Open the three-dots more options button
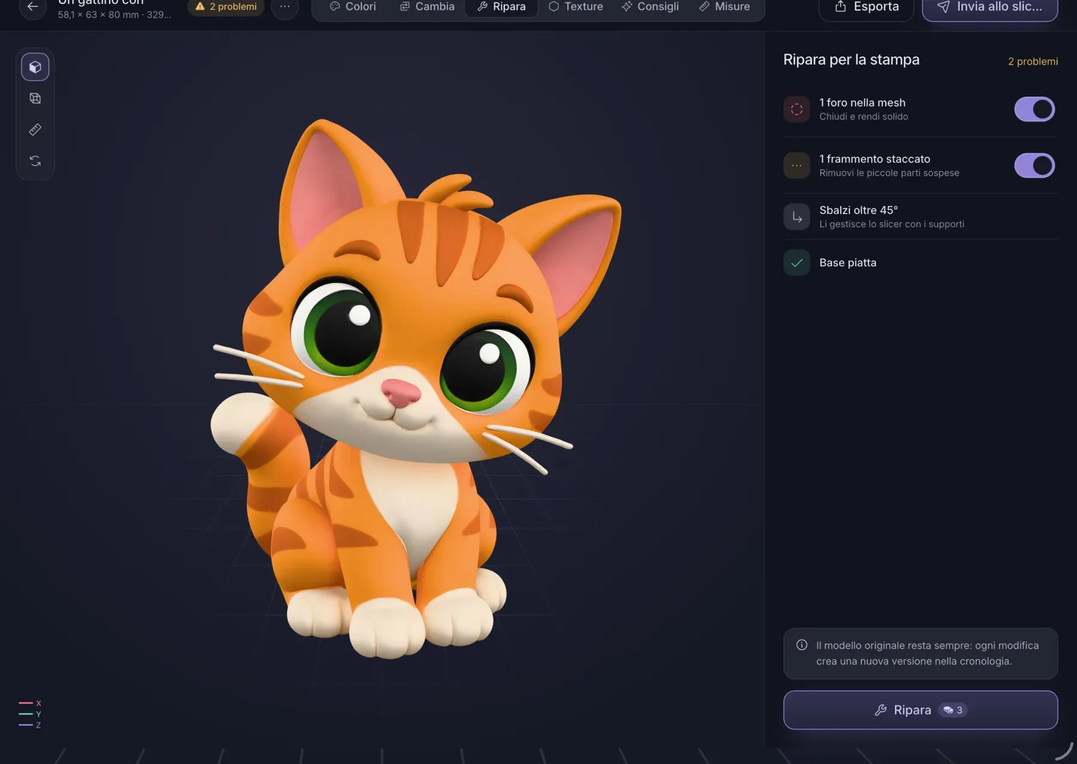1077x764 pixels. [285, 7]
